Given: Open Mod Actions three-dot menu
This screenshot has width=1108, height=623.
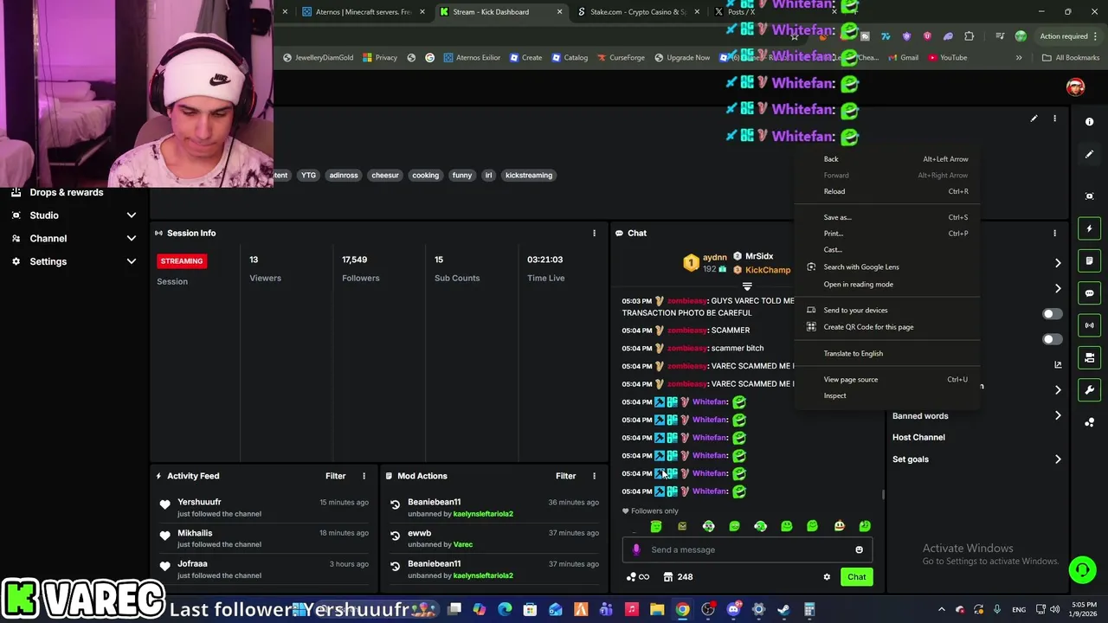Looking at the screenshot, I should 594,476.
